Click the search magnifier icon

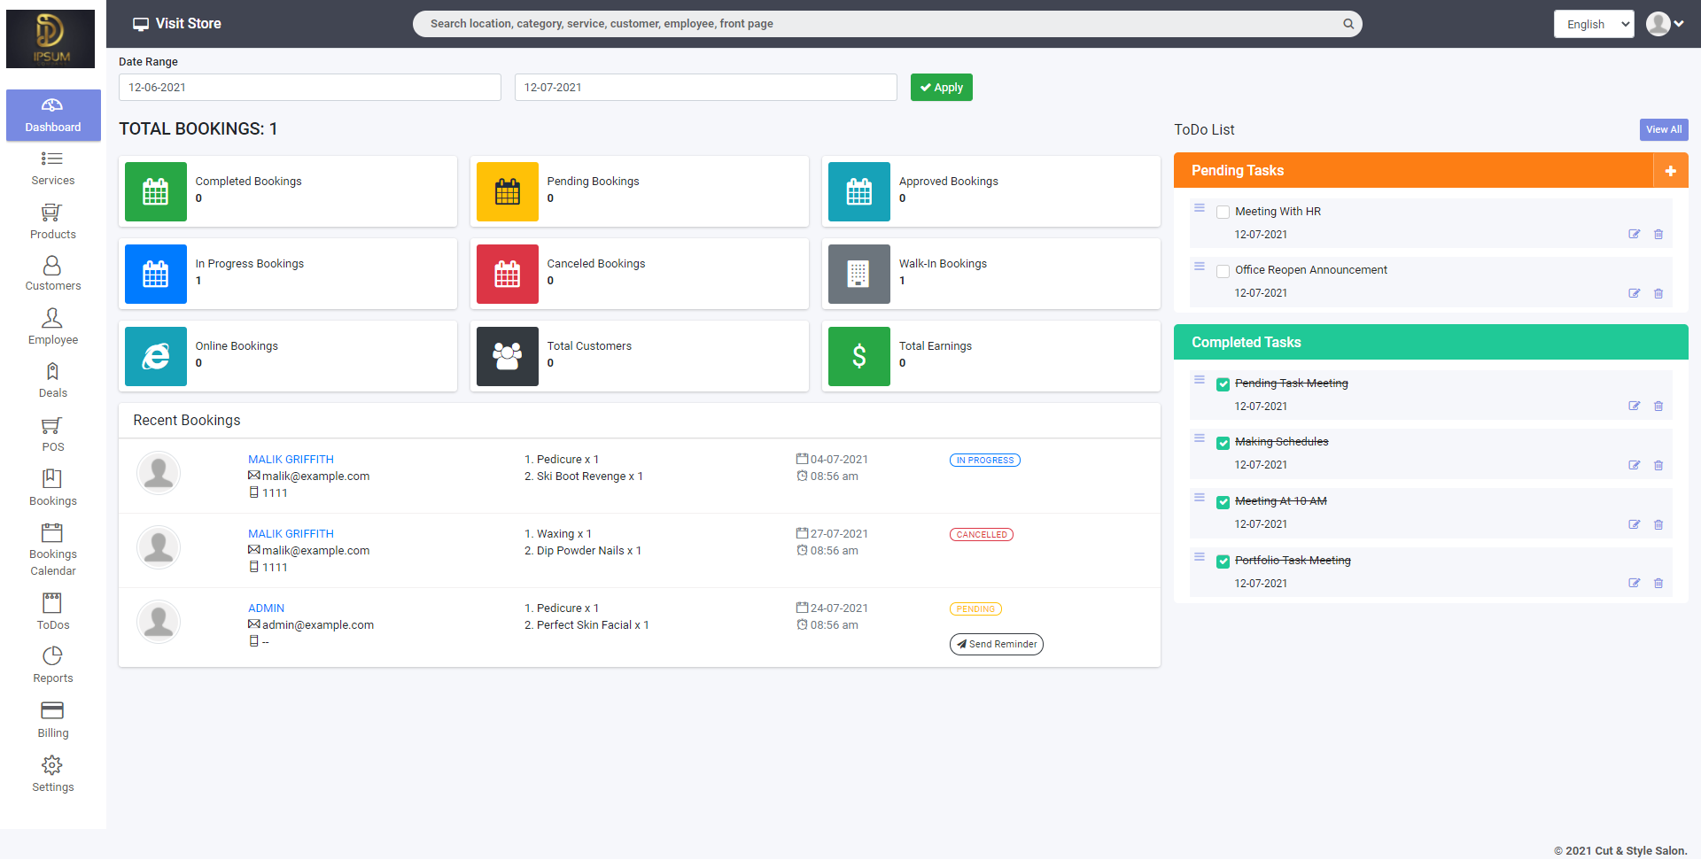pyautogui.click(x=1348, y=23)
